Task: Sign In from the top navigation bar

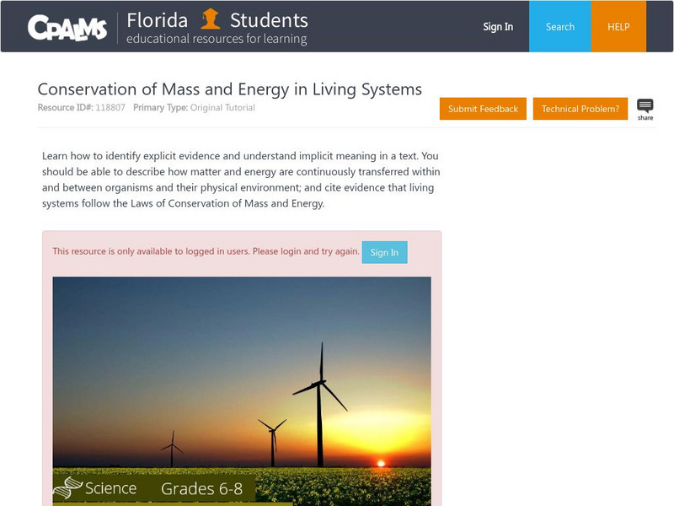Action: (497, 26)
